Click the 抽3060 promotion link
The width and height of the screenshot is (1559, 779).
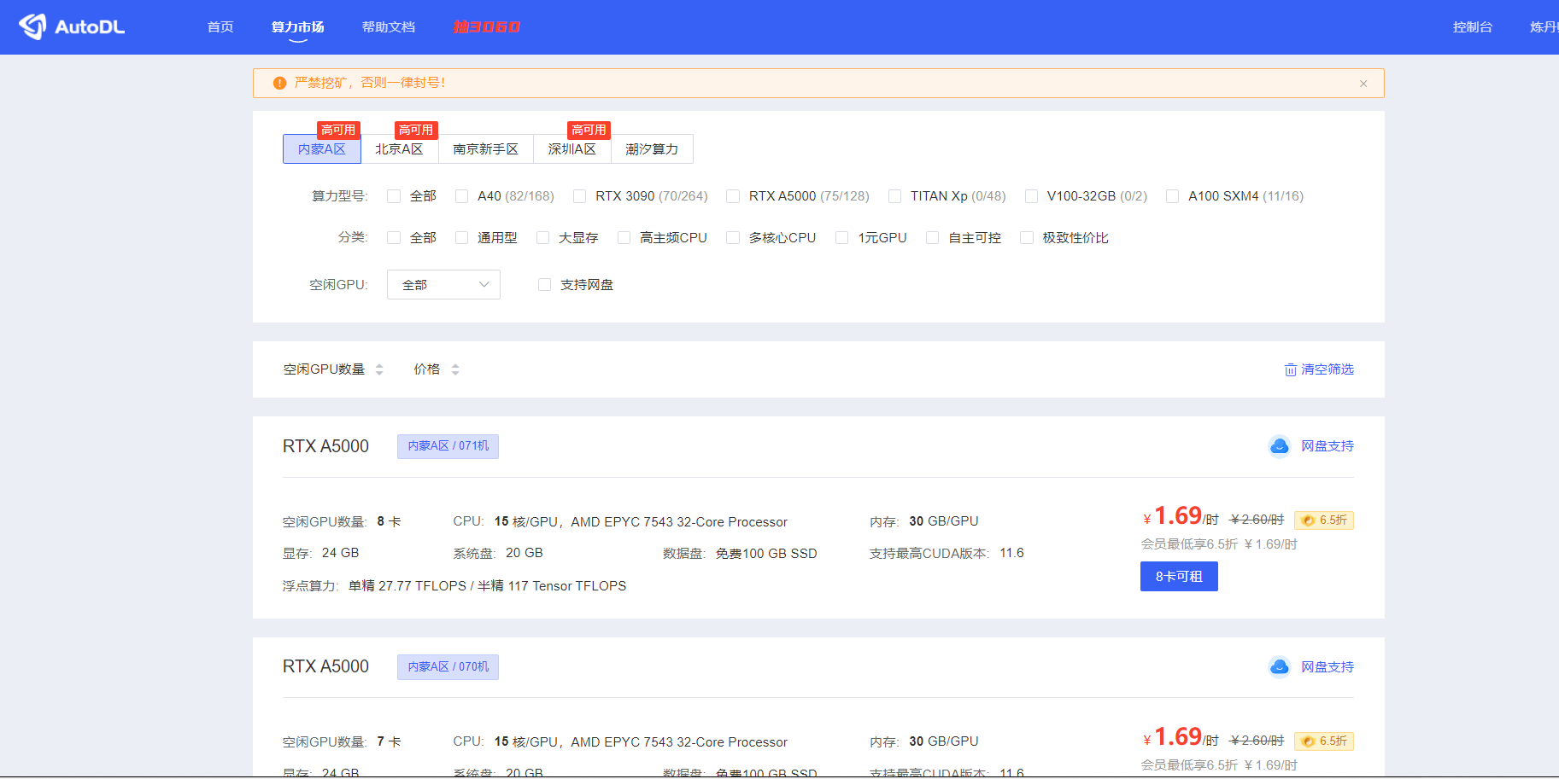[486, 27]
